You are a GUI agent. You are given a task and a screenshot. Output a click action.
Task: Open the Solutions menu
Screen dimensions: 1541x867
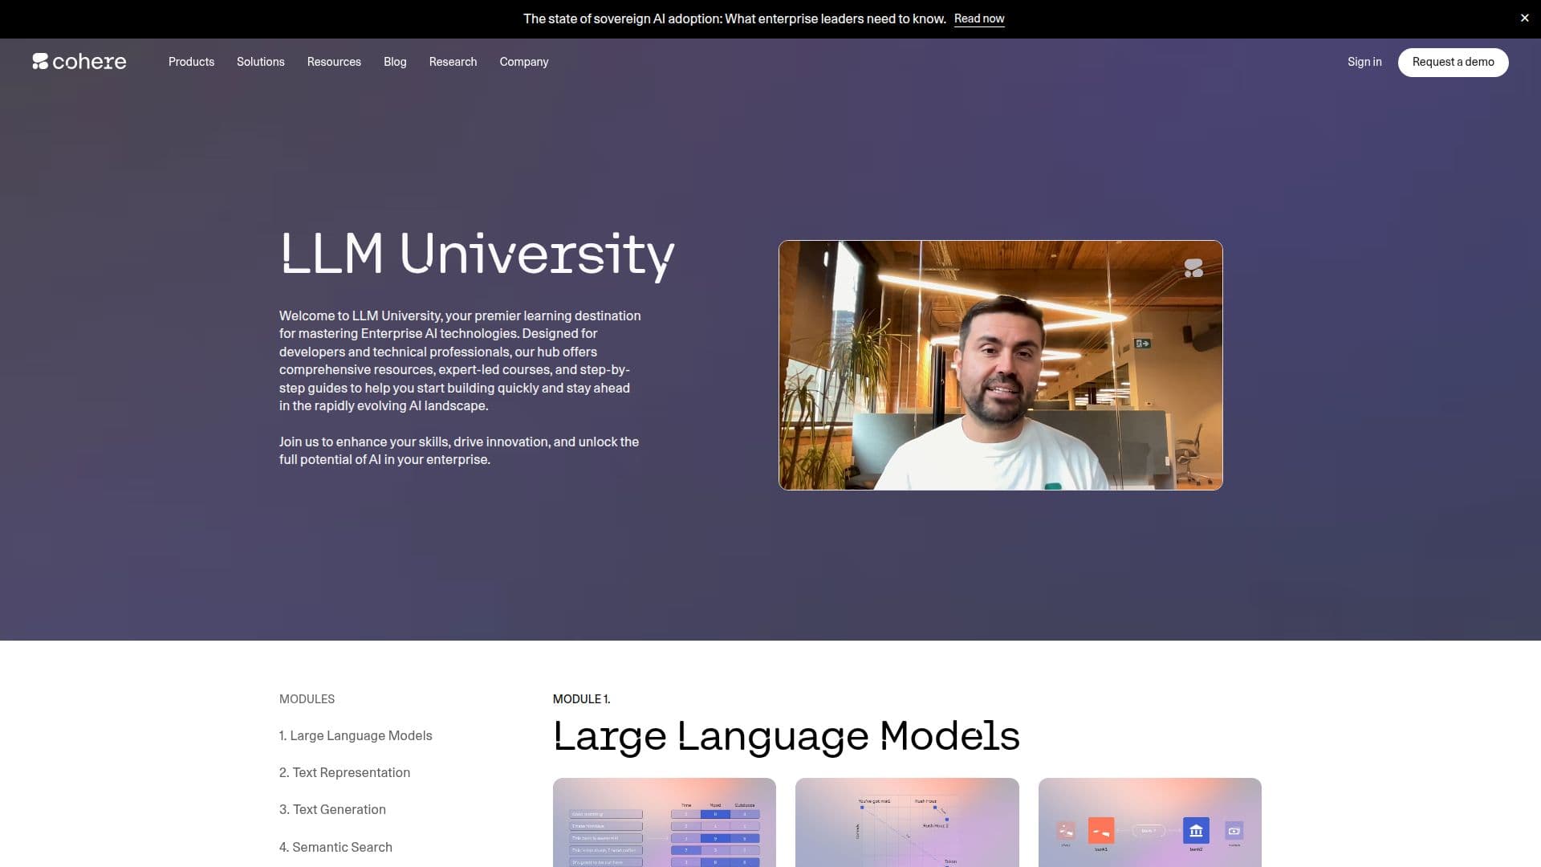(x=260, y=62)
